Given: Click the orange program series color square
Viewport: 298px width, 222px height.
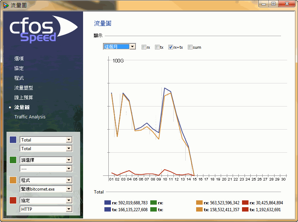Looking at the screenshot, I should [x=13, y=180].
